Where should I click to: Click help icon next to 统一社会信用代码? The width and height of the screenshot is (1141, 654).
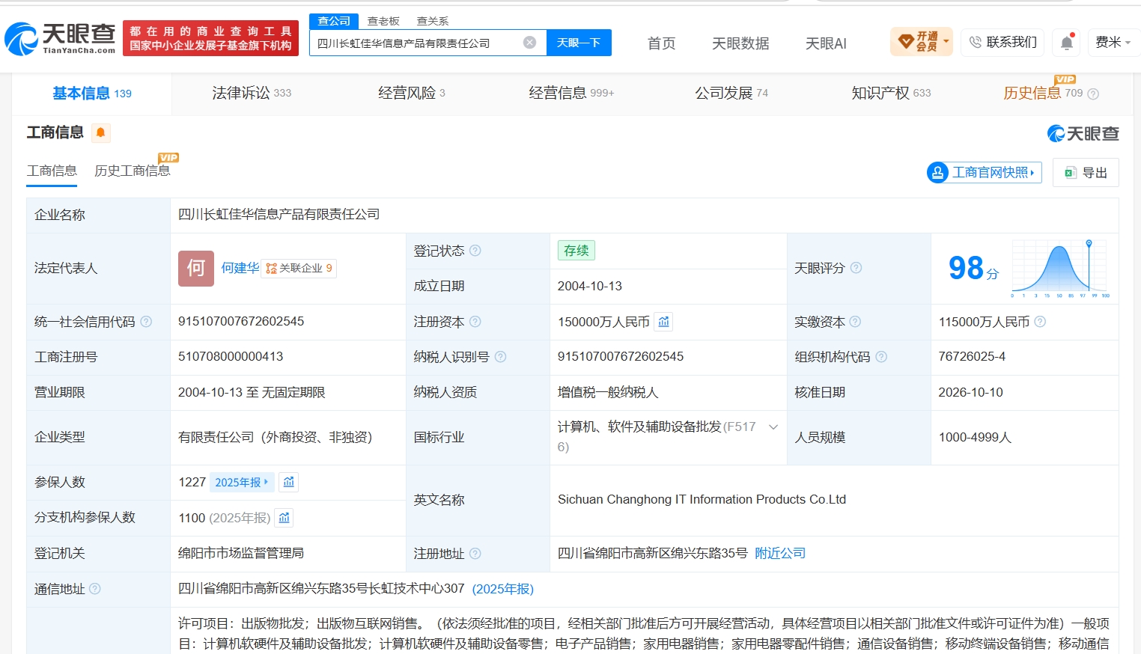(146, 322)
